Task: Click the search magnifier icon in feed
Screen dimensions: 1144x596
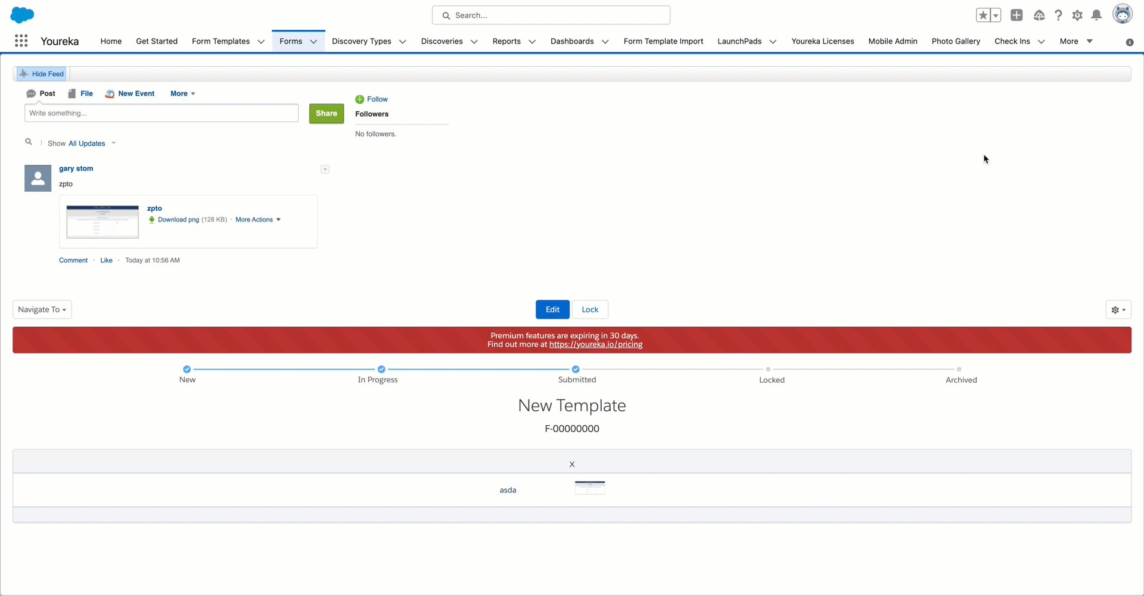Action: coord(29,142)
